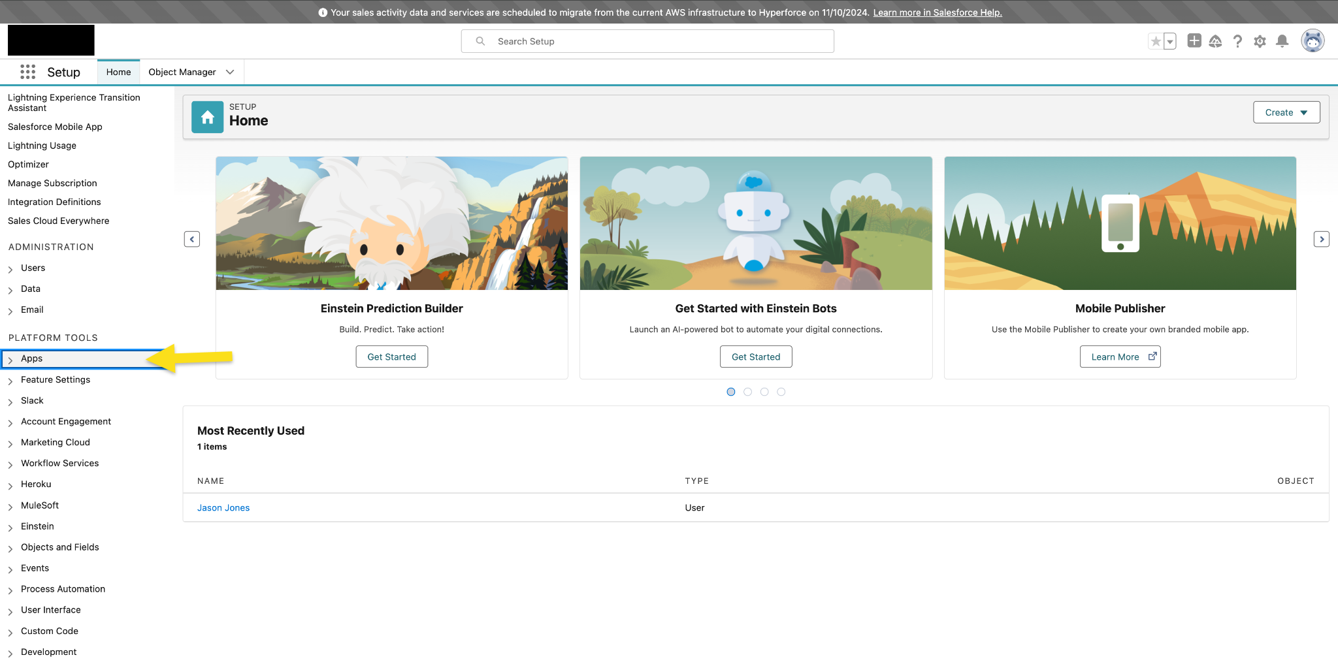Follow Learn more in Salesforce Help link
The width and height of the screenshot is (1338, 668).
point(938,12)
